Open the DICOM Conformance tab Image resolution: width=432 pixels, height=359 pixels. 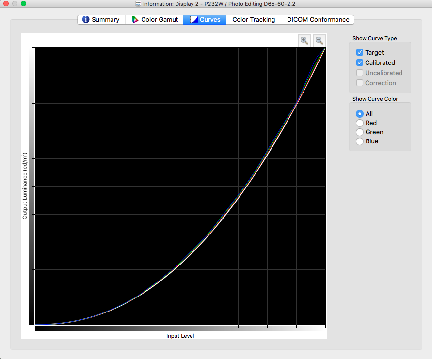(x=318, y=20)
